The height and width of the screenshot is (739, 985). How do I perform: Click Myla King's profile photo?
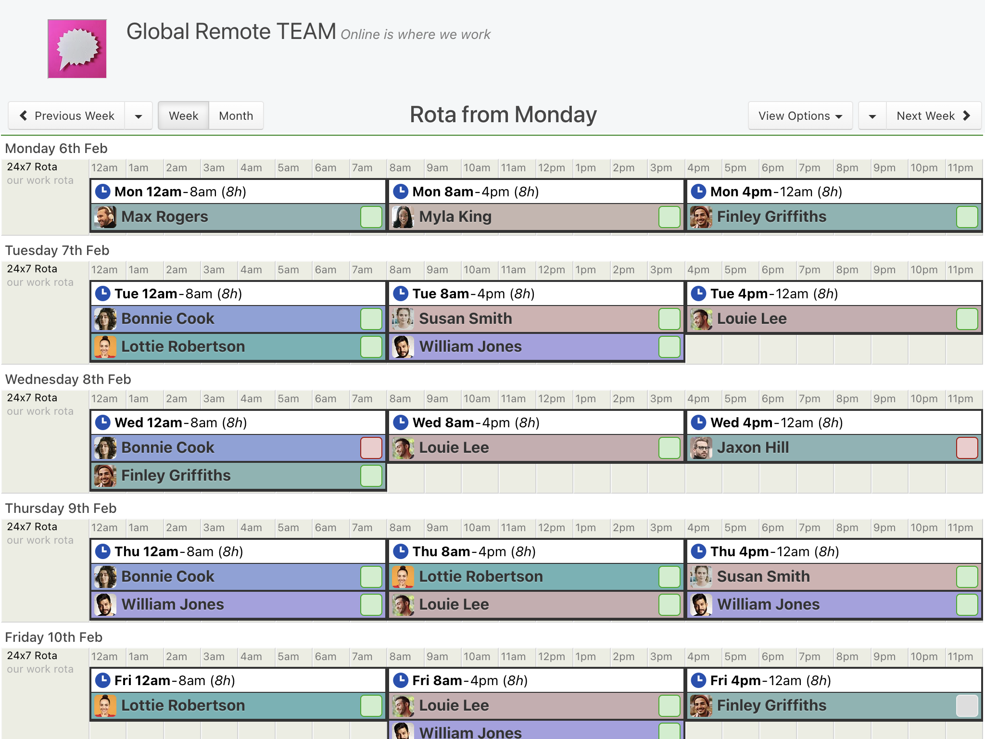pos(403,217)
